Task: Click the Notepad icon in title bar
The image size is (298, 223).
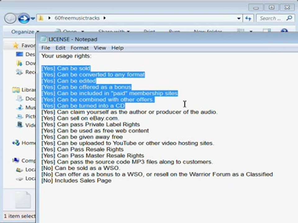Action: click(x=43, y=39)
